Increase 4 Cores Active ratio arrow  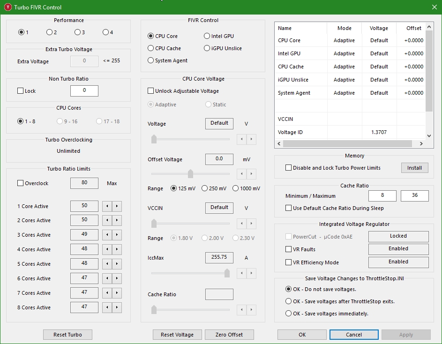point(117,249)
